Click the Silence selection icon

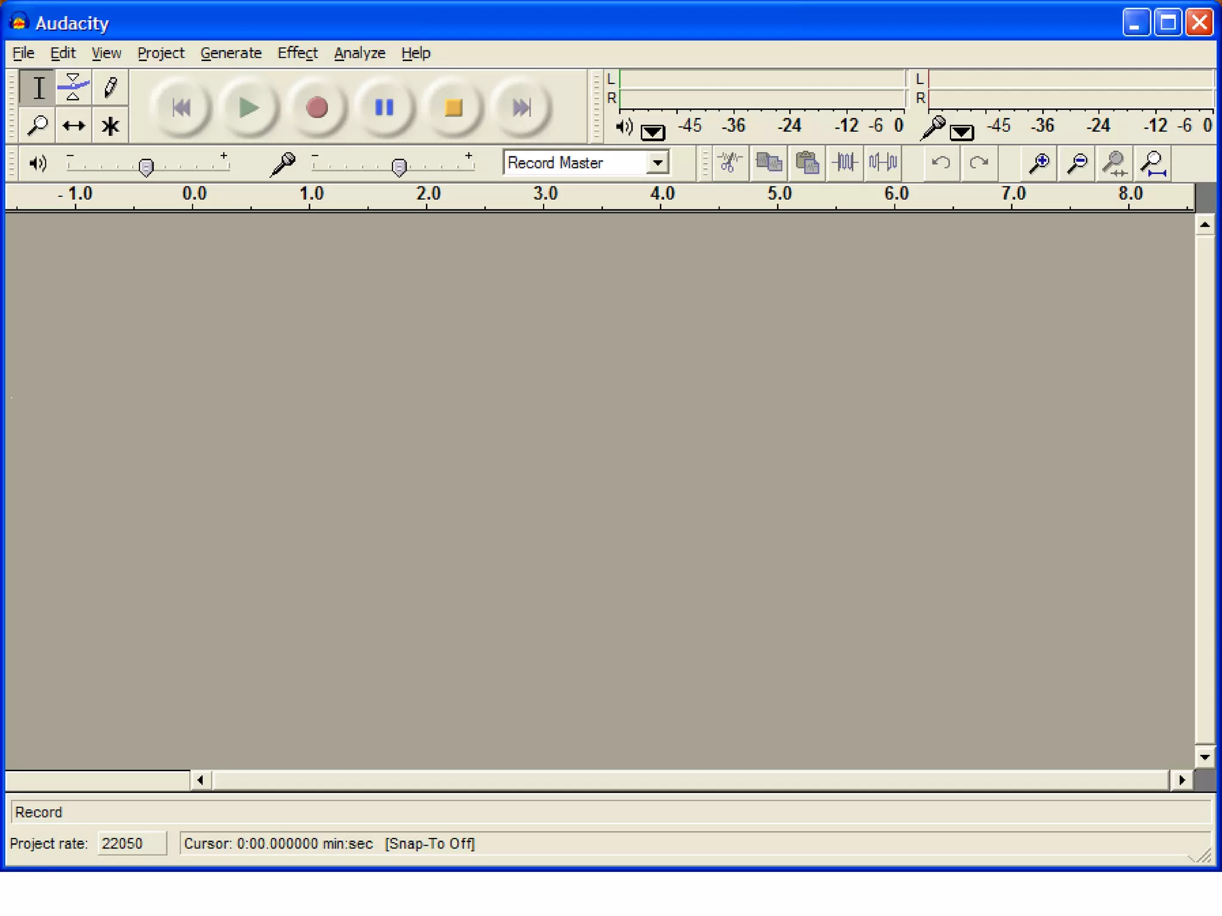point(883,162)
